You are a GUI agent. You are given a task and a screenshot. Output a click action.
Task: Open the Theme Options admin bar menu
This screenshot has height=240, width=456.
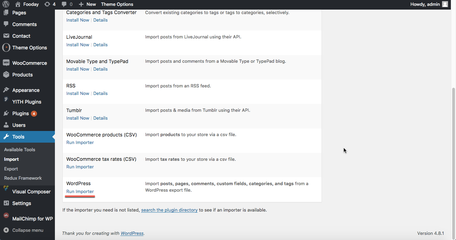pos(117,4)
